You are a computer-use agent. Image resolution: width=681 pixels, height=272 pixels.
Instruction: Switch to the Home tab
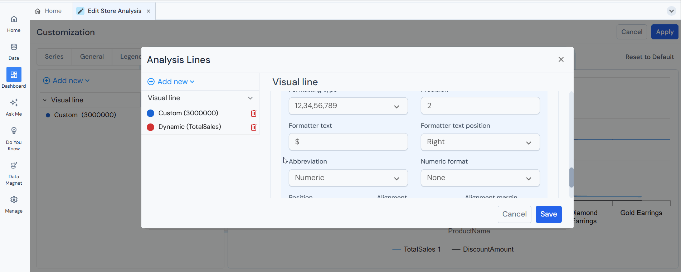(48, 11)
